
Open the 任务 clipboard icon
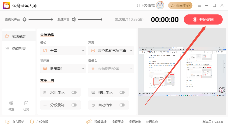point(26,103)
